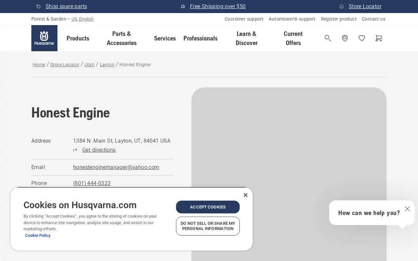Open Register product link

click(339, 19)
